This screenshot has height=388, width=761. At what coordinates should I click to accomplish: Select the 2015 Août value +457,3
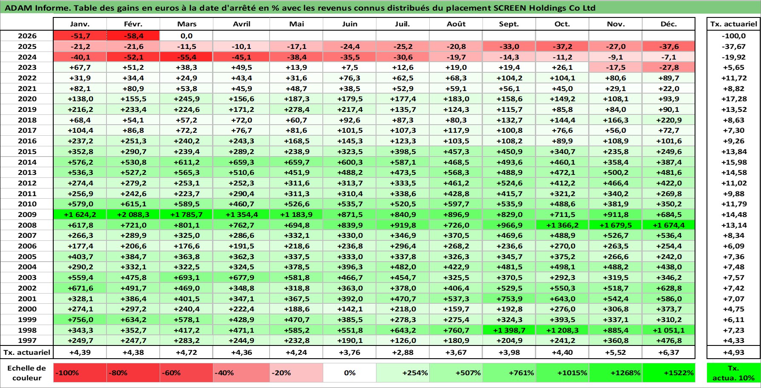[x=456, y=152]
